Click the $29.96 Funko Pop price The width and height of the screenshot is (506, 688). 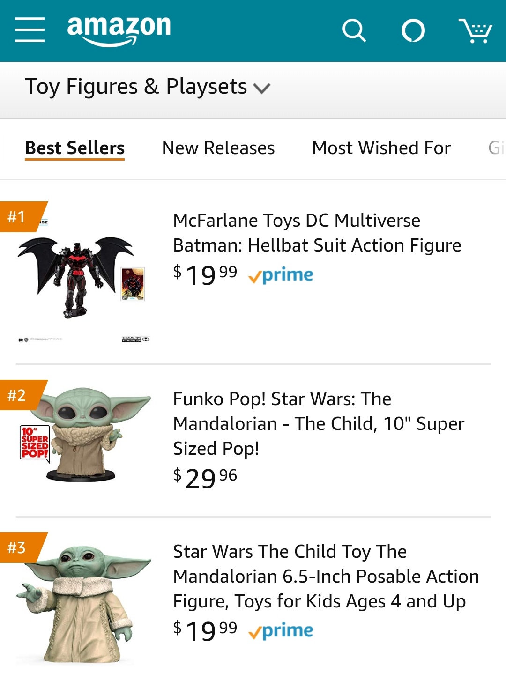(205, 478)
